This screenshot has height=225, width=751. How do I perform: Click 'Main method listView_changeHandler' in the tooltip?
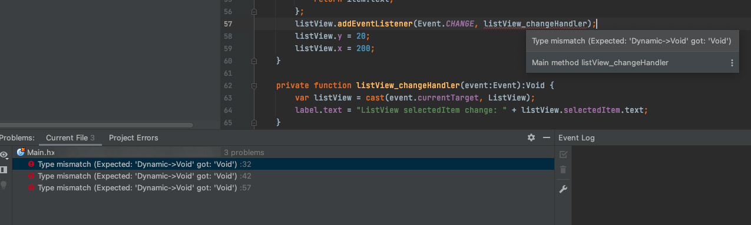600,63
